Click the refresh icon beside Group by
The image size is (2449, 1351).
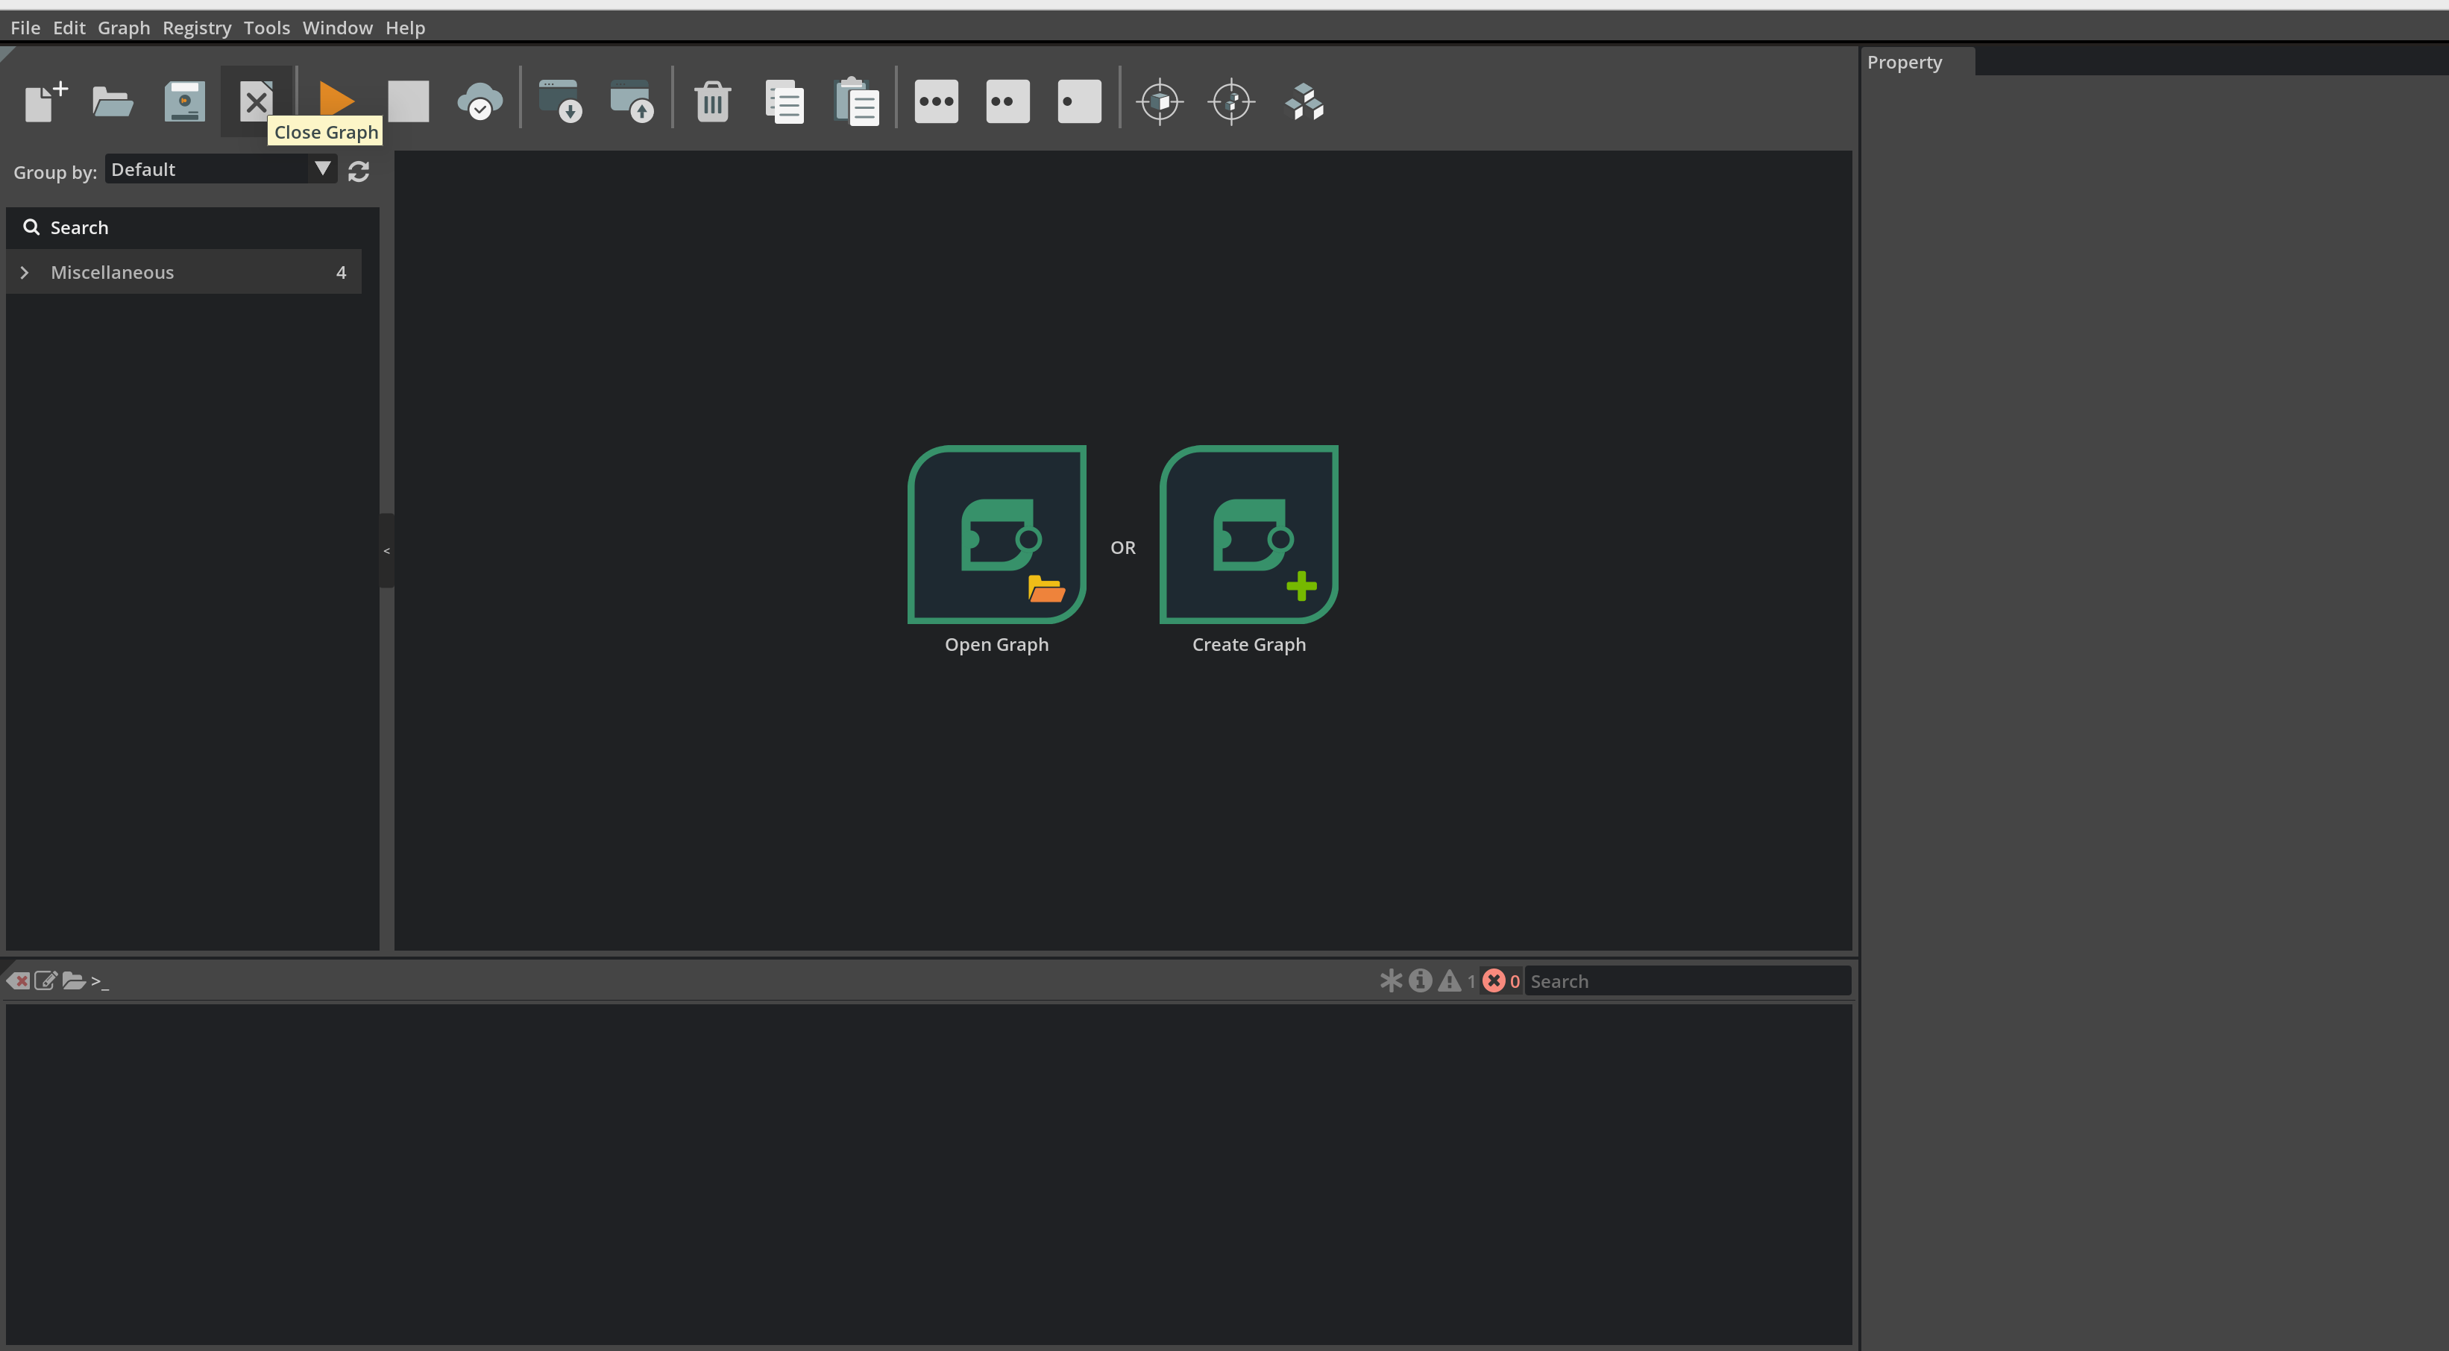(359, 171)
